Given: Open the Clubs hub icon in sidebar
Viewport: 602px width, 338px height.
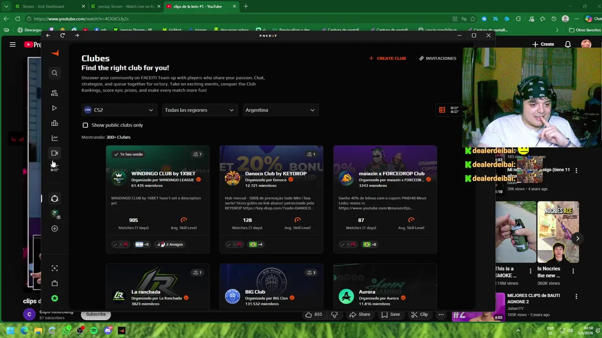Looking at the screenshot, I should (x=55, y=199).
